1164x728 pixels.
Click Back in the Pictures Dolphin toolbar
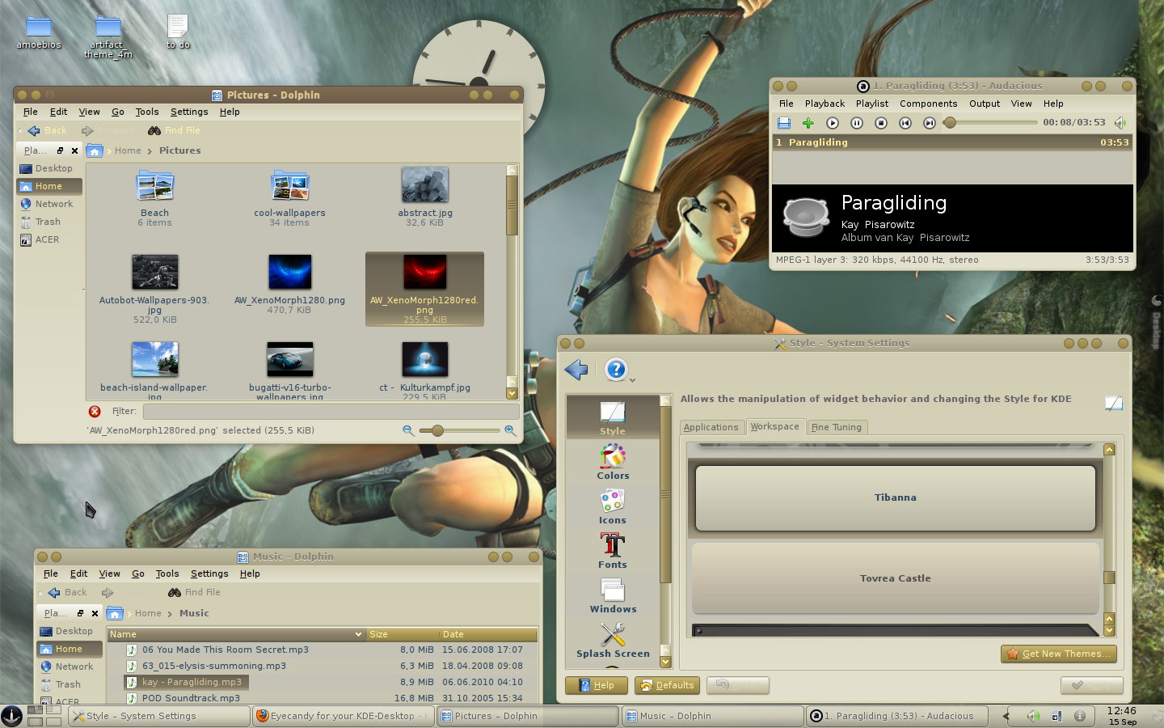point(47,130)
